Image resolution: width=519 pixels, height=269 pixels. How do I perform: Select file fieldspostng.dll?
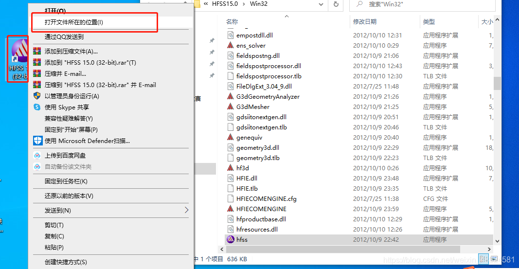click(x=258, y=55)
